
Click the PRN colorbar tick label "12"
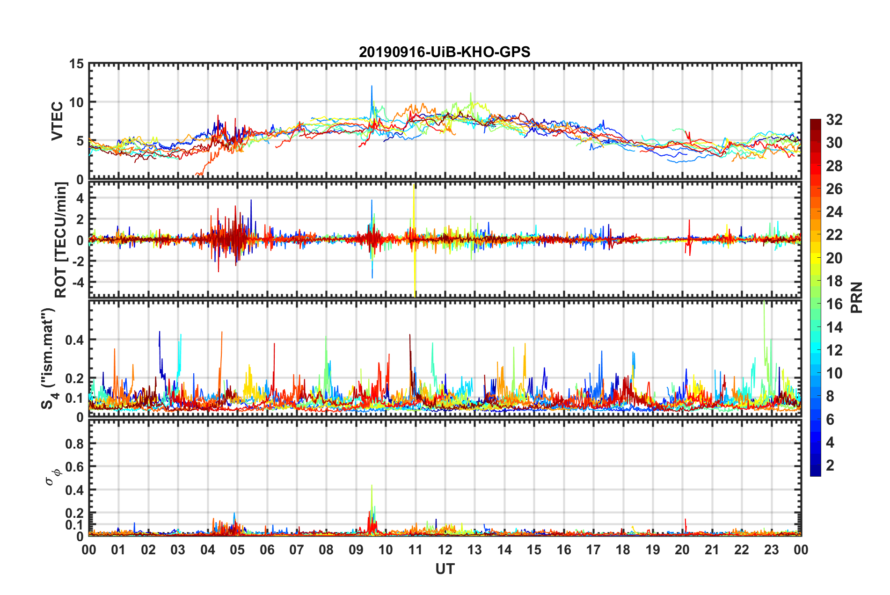[834, 350]
